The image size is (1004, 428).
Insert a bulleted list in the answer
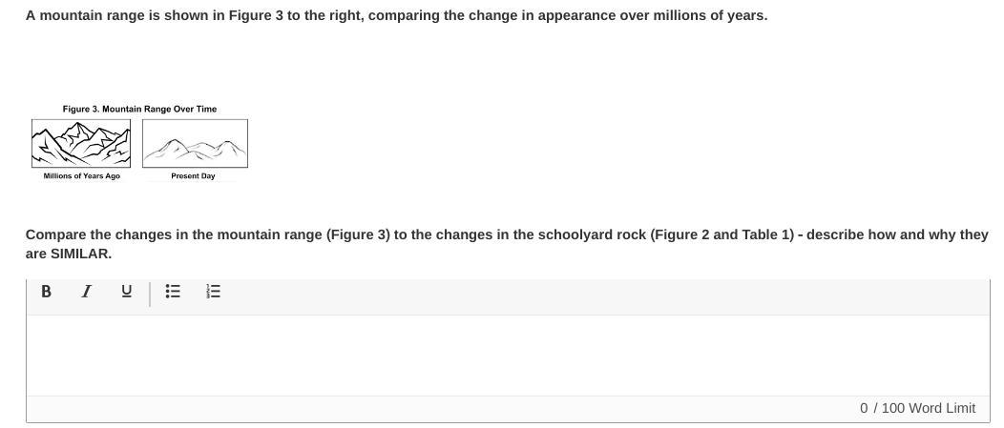173,292
